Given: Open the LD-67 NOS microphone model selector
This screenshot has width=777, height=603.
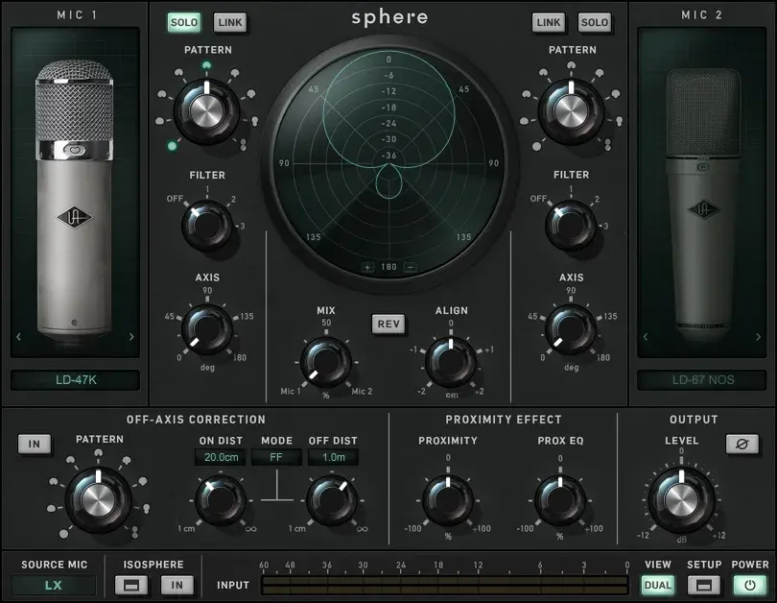Looking at the screenshot, I should (701, 380).
